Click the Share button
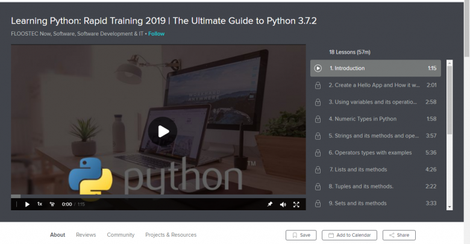The height and width of the screenshot is (244, 470). pos(399,236)
